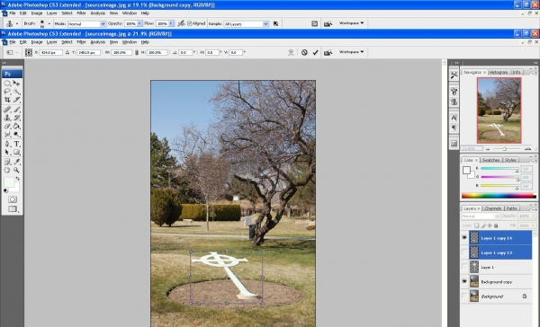Select the Eyedropper tool
Screen dimensions: 540x327
(16, 162)
